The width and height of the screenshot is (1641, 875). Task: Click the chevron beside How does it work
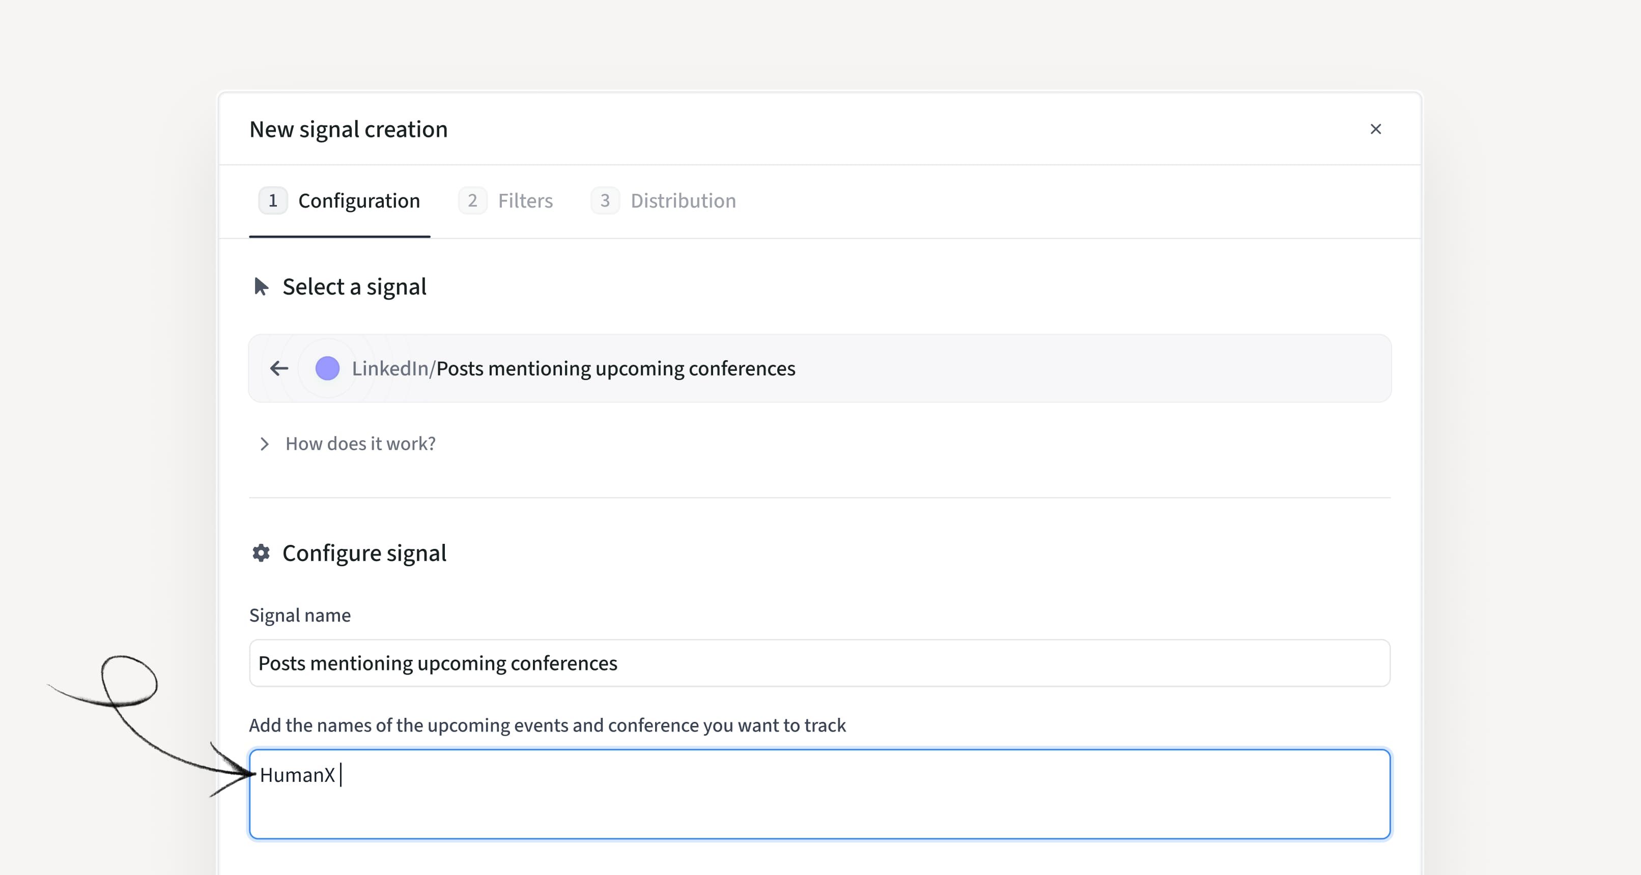264,444
